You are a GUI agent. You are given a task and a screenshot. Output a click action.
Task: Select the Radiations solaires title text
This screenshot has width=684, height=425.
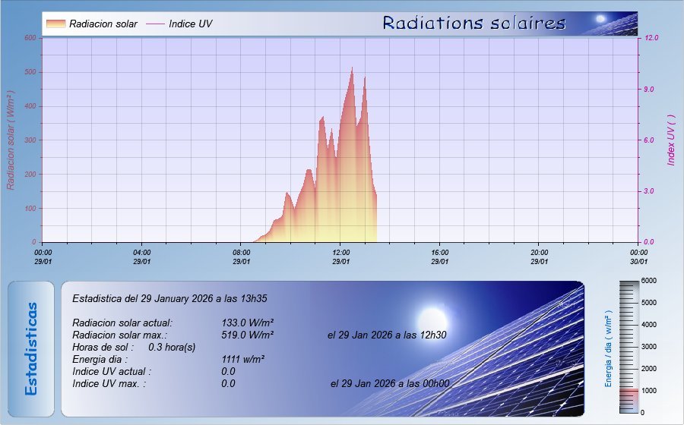[474, 24]
